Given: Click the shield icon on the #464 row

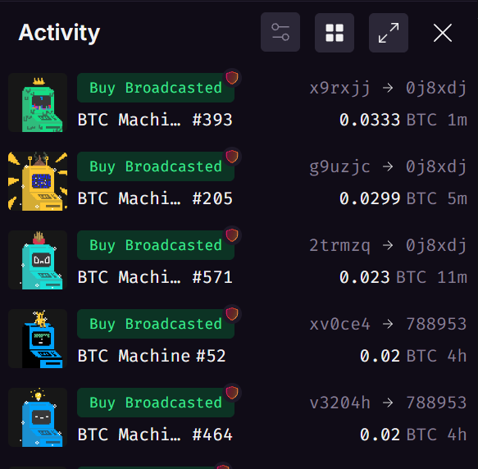Looking at the screenshot, I should 232,393.
